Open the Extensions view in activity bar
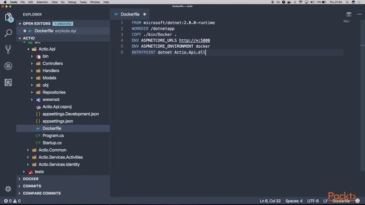Viewport: 365px width, 205px height. 9,82
